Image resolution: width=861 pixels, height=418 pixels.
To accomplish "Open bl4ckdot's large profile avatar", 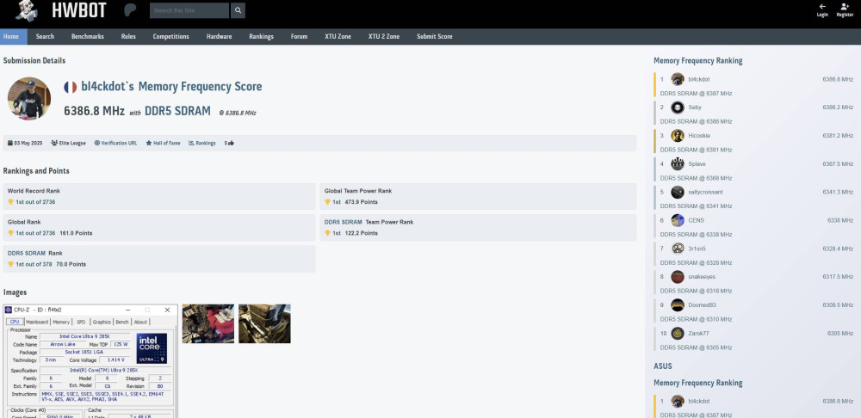I will (x=29, y=98).
